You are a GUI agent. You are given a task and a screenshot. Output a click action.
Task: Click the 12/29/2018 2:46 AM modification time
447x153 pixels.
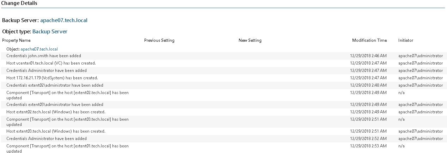(368, 56)
